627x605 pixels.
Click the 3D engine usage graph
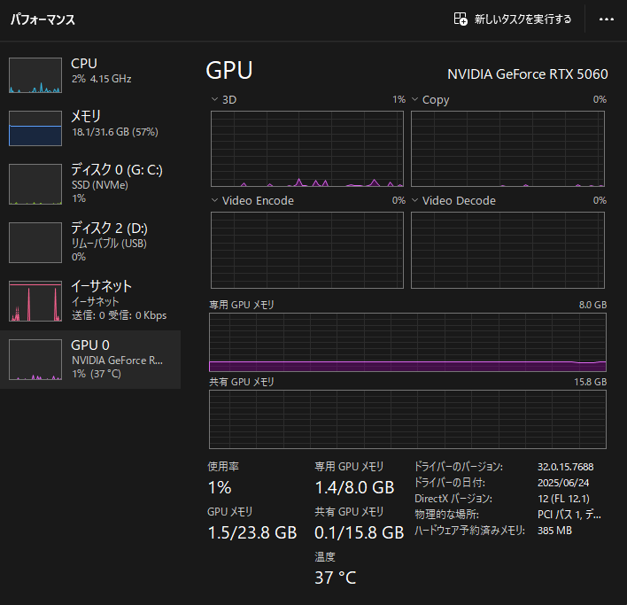306,149
